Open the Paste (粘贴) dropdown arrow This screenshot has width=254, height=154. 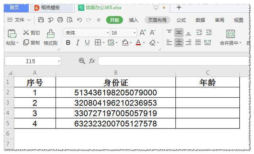[17, 43]
